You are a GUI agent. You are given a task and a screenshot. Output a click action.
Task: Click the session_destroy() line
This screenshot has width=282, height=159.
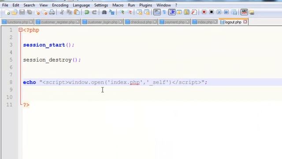click(x=52, y=60)
